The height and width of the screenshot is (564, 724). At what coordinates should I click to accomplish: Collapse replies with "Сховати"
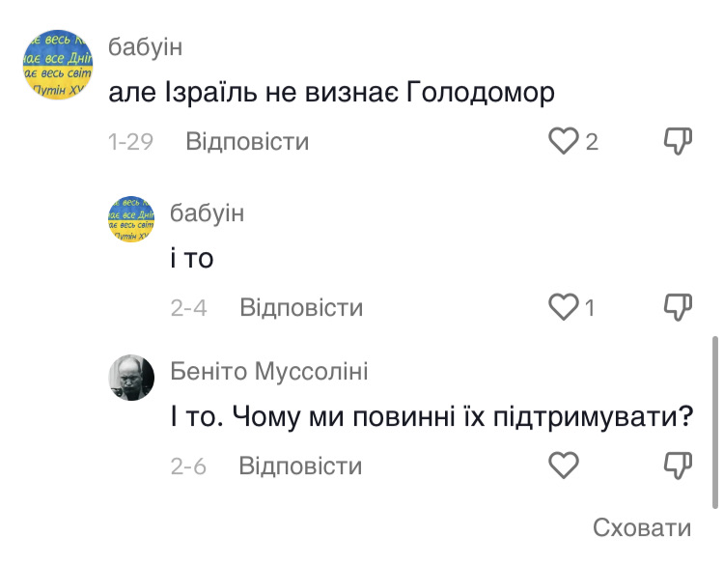click(x=642, y=528)
